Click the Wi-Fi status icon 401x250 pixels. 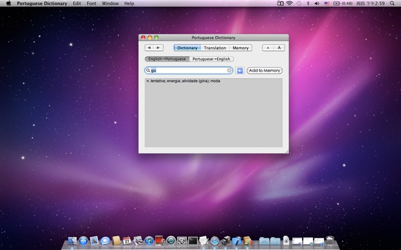click(x=289, y=3)
